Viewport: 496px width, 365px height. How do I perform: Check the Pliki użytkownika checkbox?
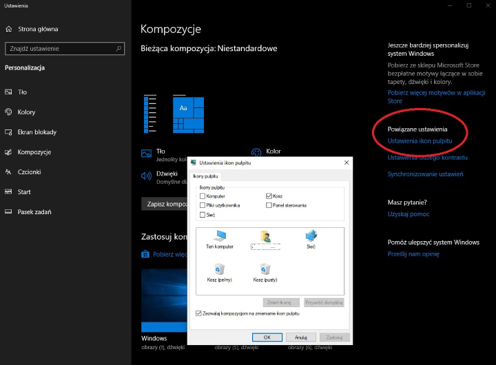click(x=202, y=205)
